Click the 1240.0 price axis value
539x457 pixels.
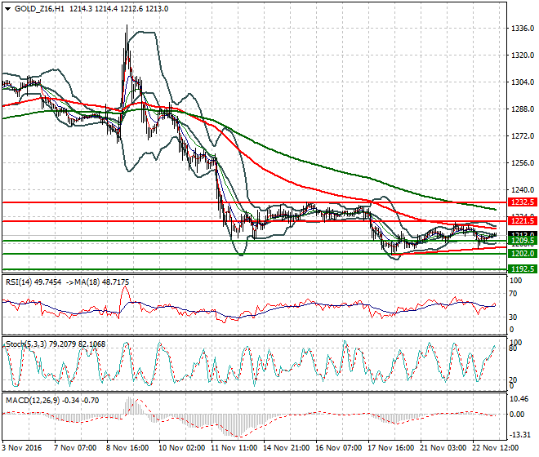(523, 189)
